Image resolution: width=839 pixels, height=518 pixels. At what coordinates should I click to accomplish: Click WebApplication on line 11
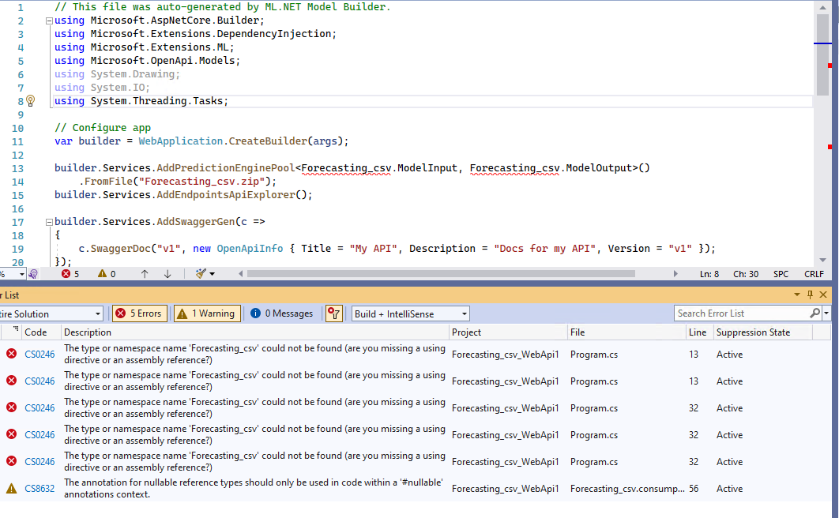click(x=180, y=141)
